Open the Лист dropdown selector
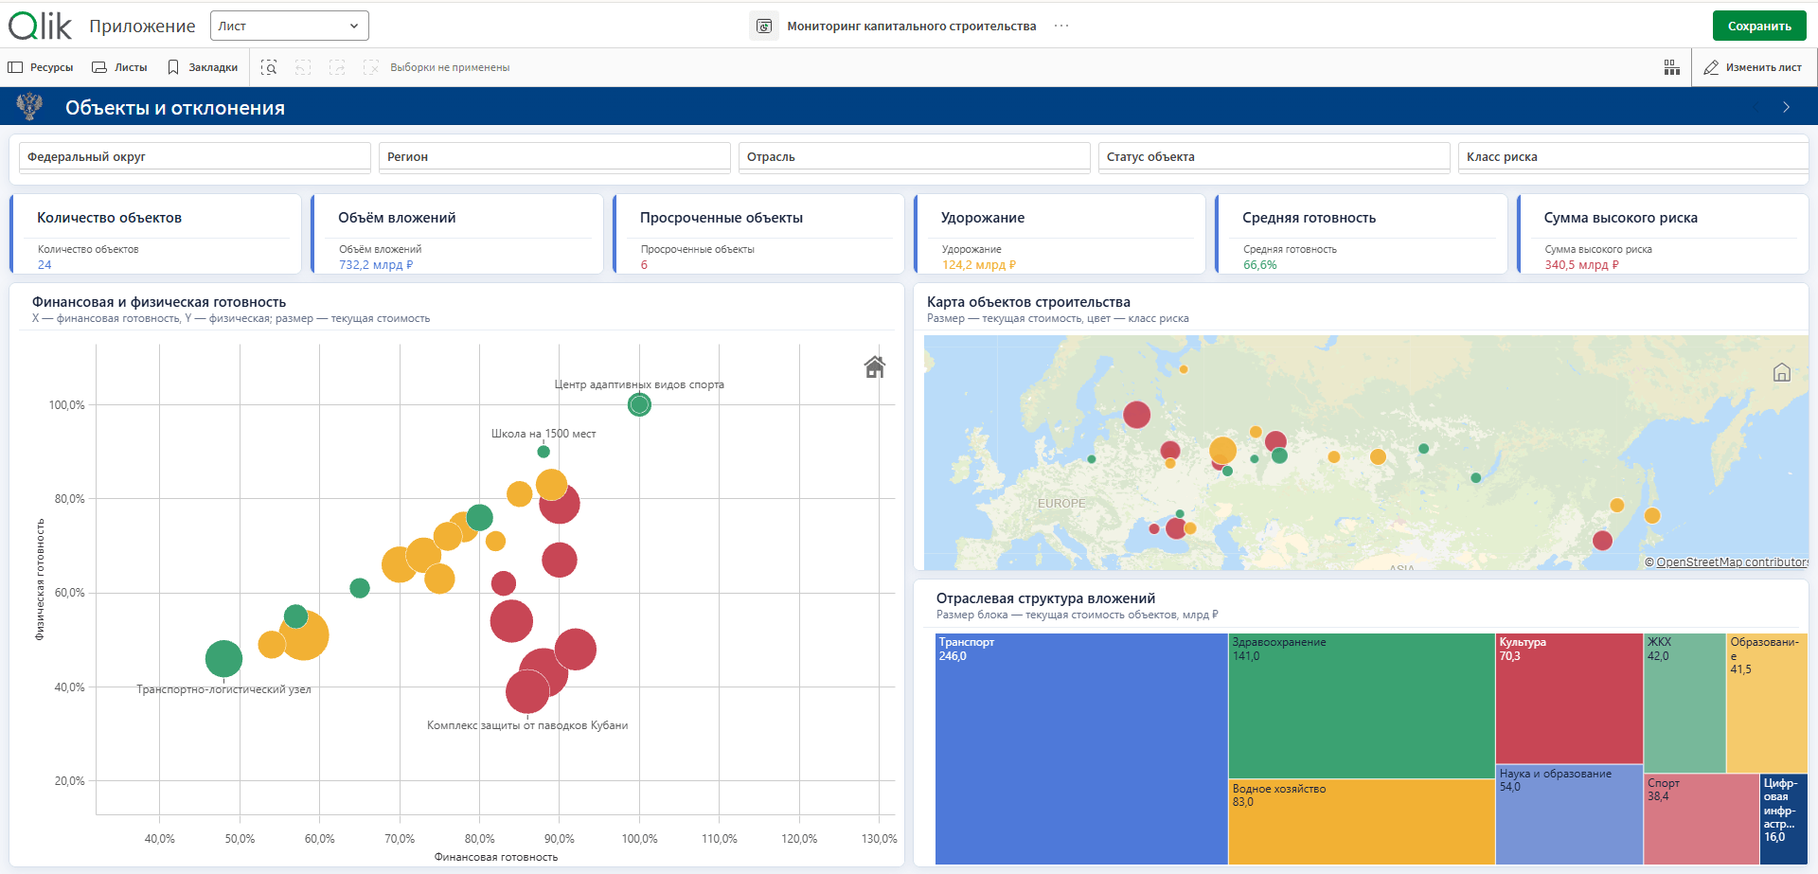 coord(290,26)
